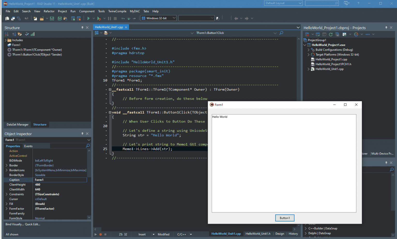Select the ClientHeight property row

[x=45, y=184]
